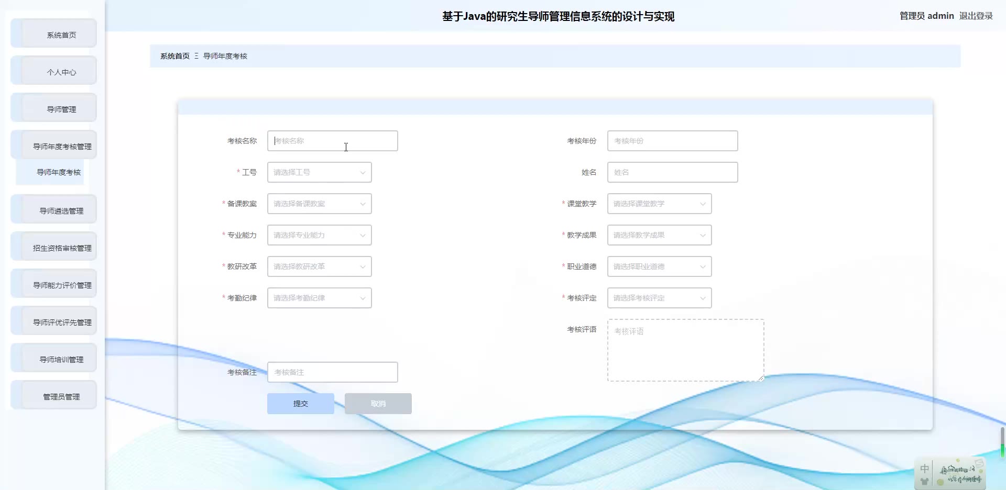Open the 考核评定 dropdown
This screenshot has height=490, width=1006.
[660, 298]
